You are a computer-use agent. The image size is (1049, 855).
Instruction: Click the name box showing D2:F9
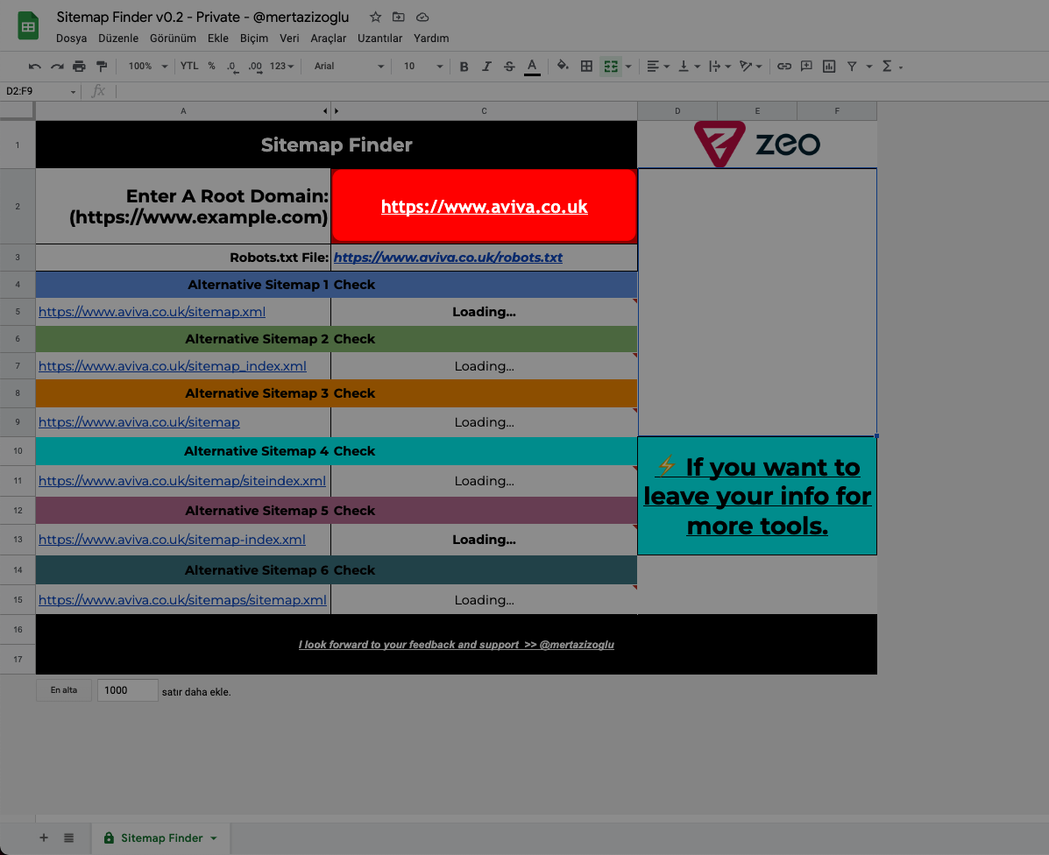coord(40,91)
